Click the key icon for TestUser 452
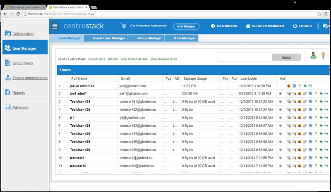Image resolution: width=331 pixels, height=192 pixels. [316, 109]
